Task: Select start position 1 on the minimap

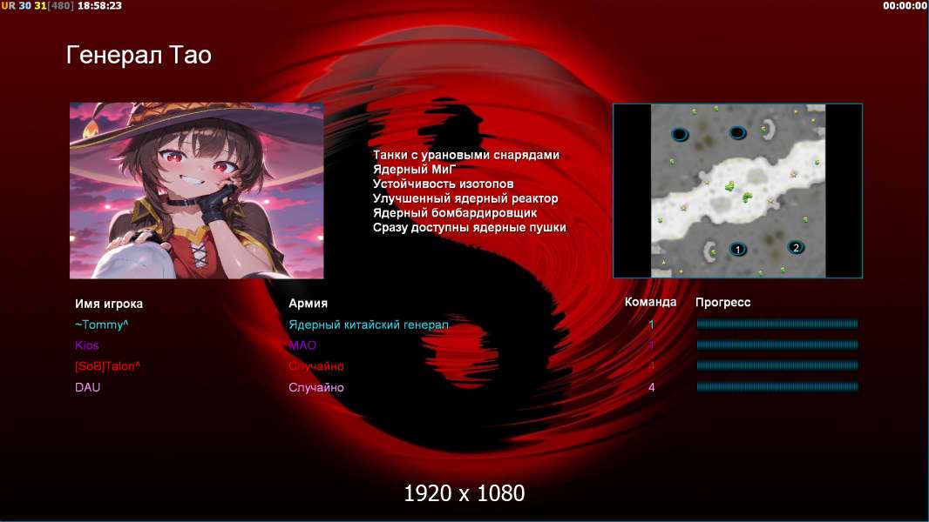Action: click(737, 249)
